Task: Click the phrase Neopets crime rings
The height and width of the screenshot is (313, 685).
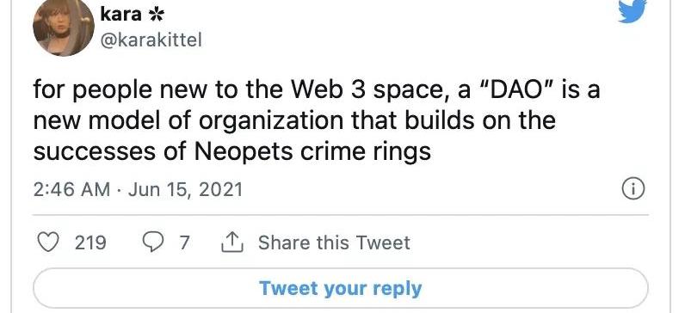Action: point(312,152)
